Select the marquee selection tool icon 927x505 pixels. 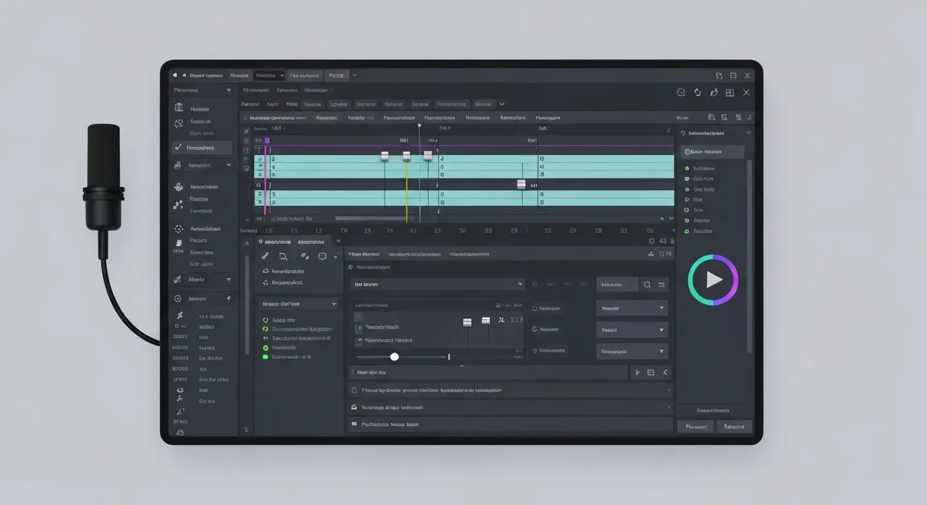(x=283, y=255)
